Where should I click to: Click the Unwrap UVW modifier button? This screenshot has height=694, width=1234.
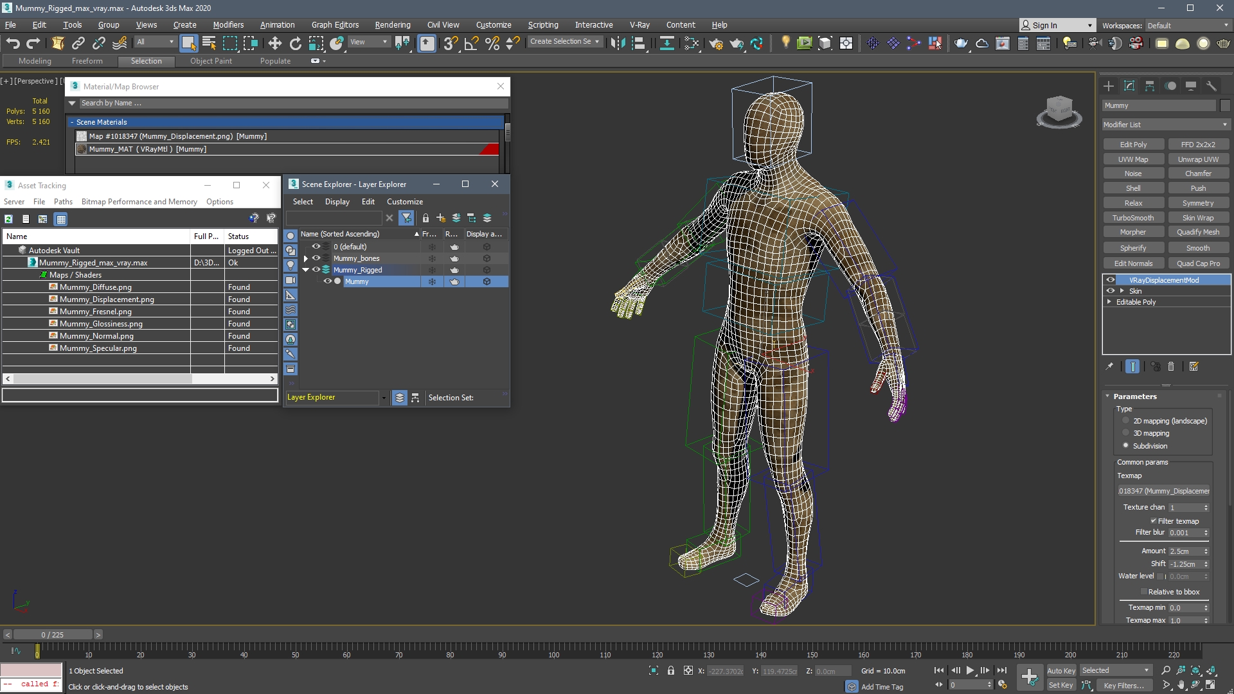(1198, 159)
